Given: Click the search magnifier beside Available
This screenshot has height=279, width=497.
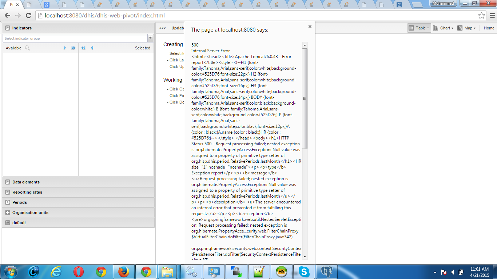Looking at the screenshot, I should [27, 48].
